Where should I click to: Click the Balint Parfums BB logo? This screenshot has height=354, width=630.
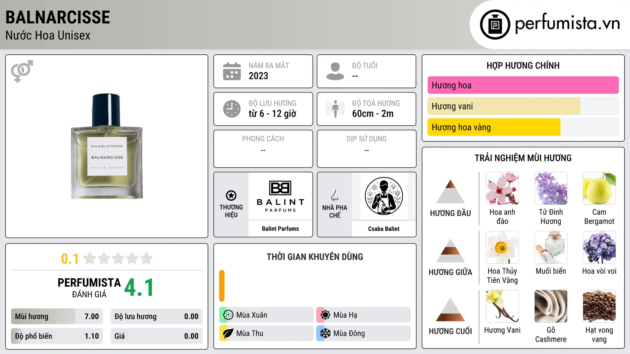(280, 196)
